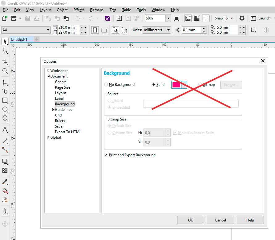
Task: Select the Outline Pen tool
Action: 5,211
